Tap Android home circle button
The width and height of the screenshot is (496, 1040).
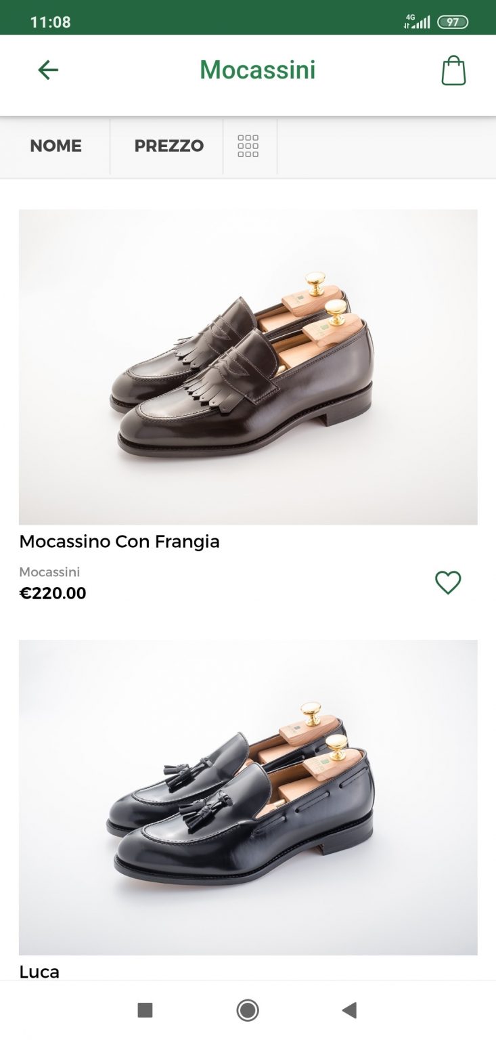[x=248, y=1010]
